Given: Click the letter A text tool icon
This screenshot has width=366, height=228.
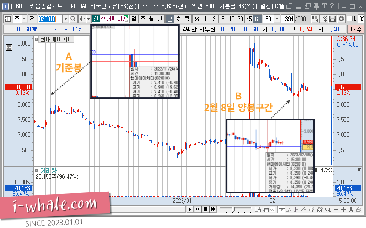Looking at the screenshot, I should [351, 210].
